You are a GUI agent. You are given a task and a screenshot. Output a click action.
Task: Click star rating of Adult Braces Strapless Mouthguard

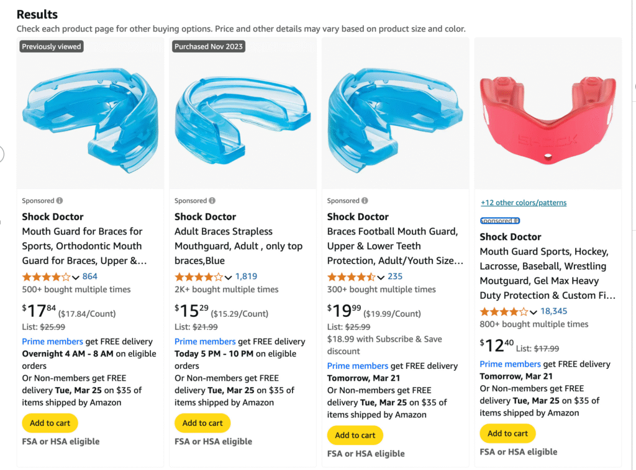[199, 277]
